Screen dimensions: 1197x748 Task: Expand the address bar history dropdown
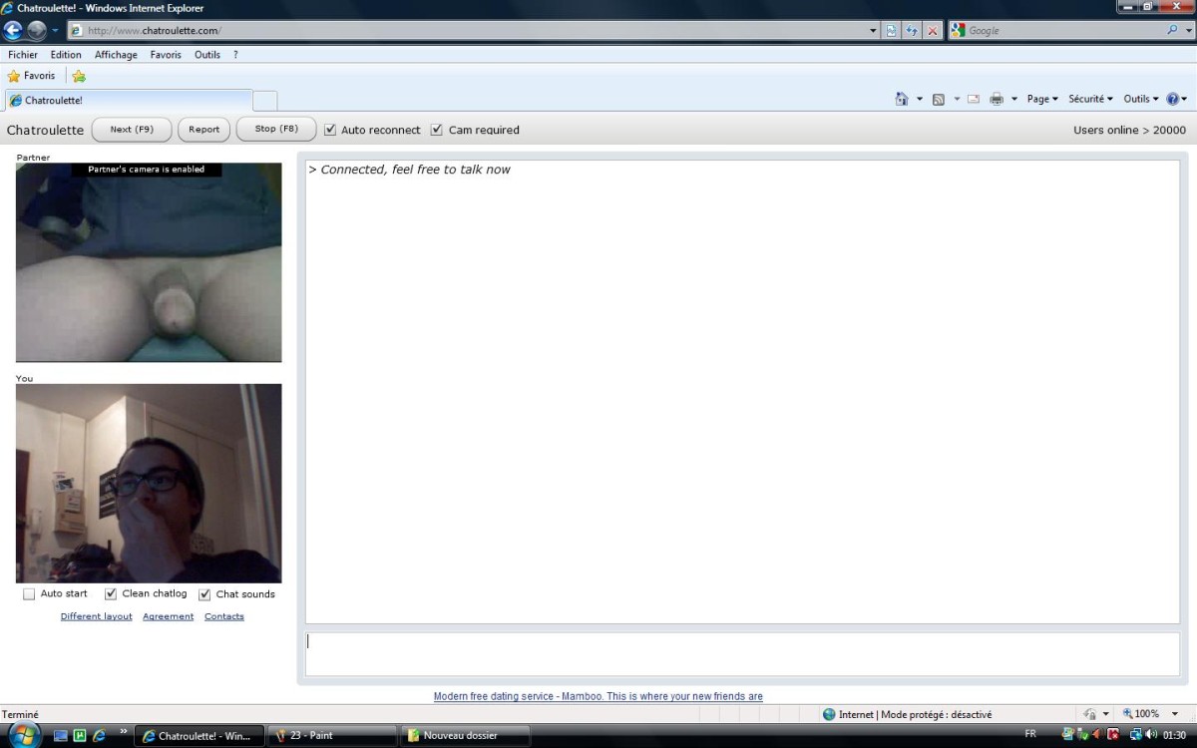tap(874, 31)
